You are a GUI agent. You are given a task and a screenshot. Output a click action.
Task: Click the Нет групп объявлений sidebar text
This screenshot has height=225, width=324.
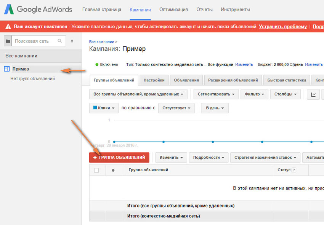(x=32, y=79)
